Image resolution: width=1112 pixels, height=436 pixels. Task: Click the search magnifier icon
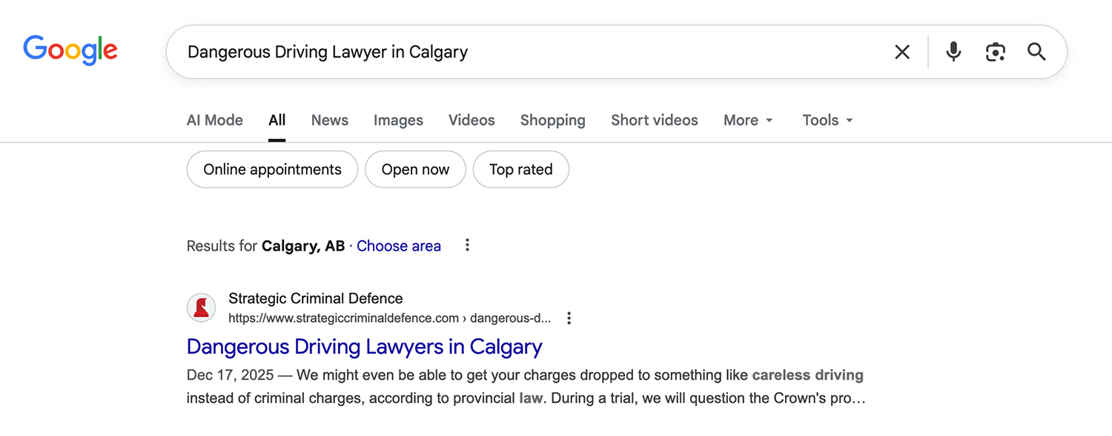1036,51
